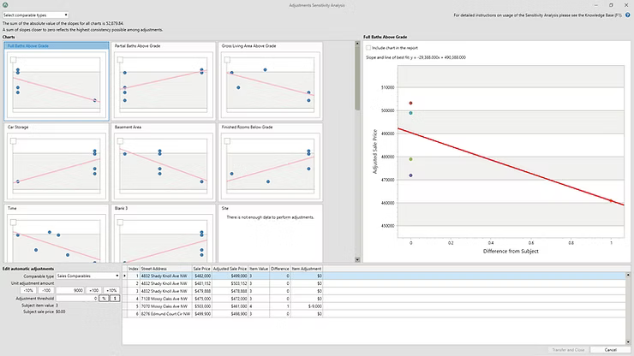
Task: Check the Full Baths Above Grade thumbnail checkbox
Action: click(x=13, y=59)
